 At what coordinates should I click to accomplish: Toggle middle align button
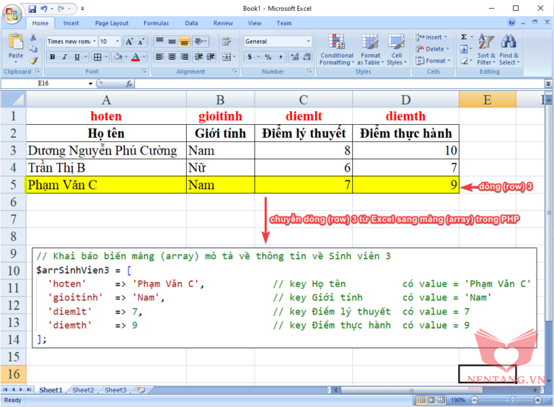(172, 42)
